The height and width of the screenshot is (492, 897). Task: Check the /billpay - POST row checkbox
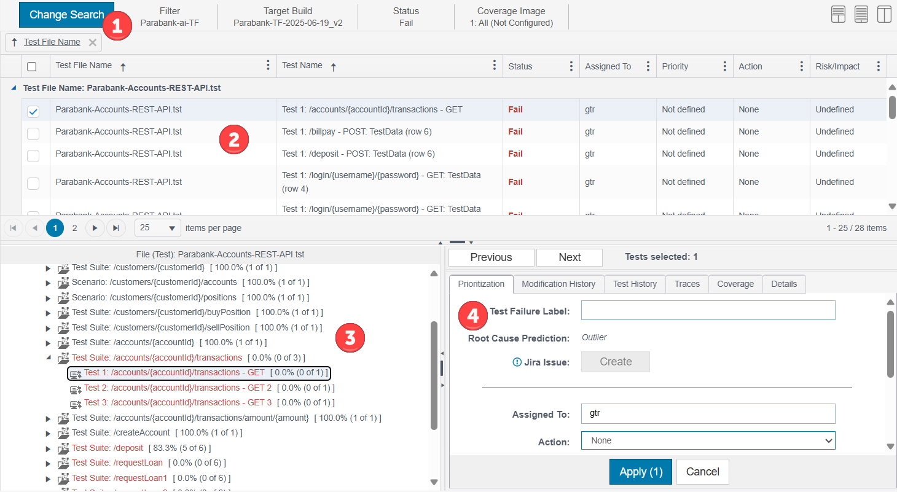pyautogui.click(x=33, y=133)
